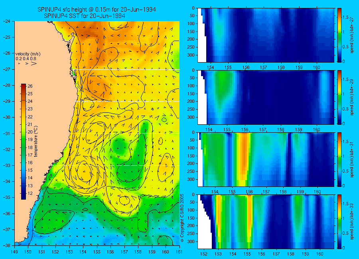This screenshot has height=259, width=359.
Task: Open the lat=-33 speed section plot
Action: (266, 222)
